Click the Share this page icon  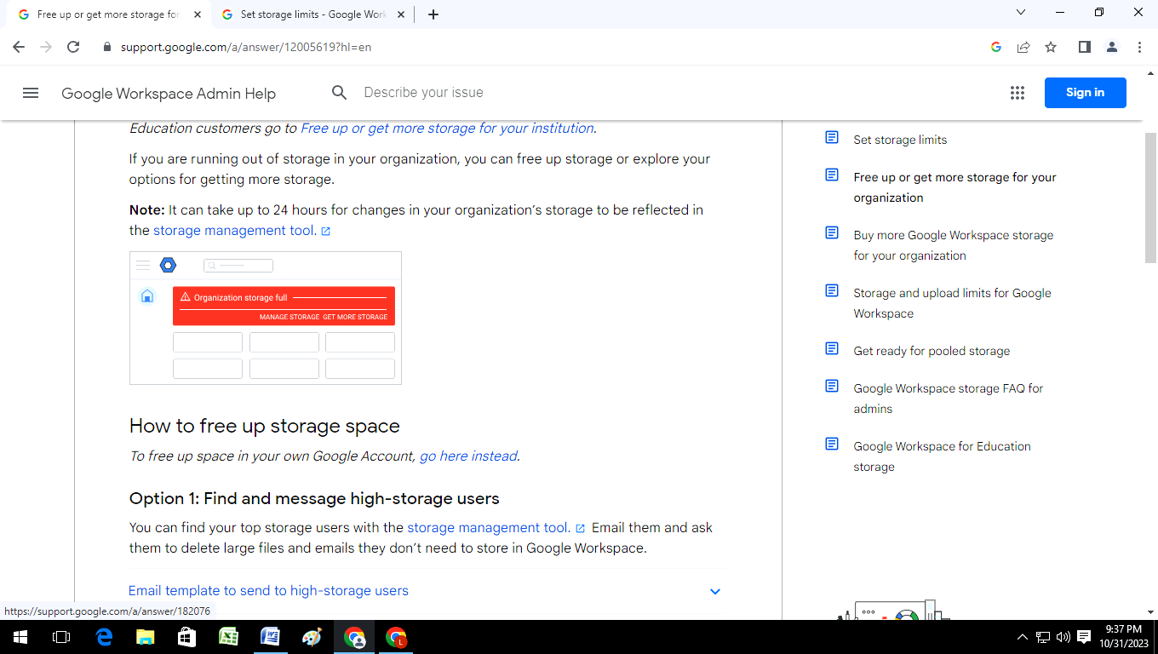(1023, 47)
